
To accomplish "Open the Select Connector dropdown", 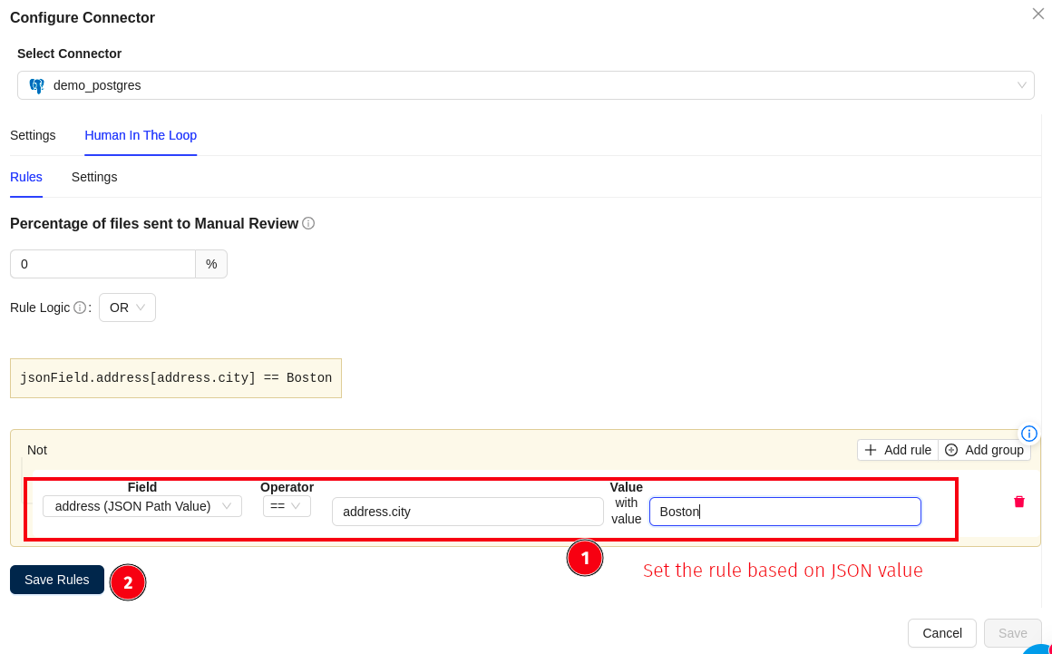I will click(526, 84).
